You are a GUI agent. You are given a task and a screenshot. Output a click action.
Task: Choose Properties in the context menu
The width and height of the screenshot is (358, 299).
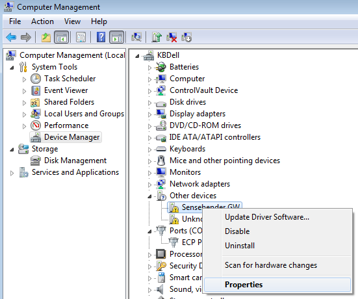277,285
